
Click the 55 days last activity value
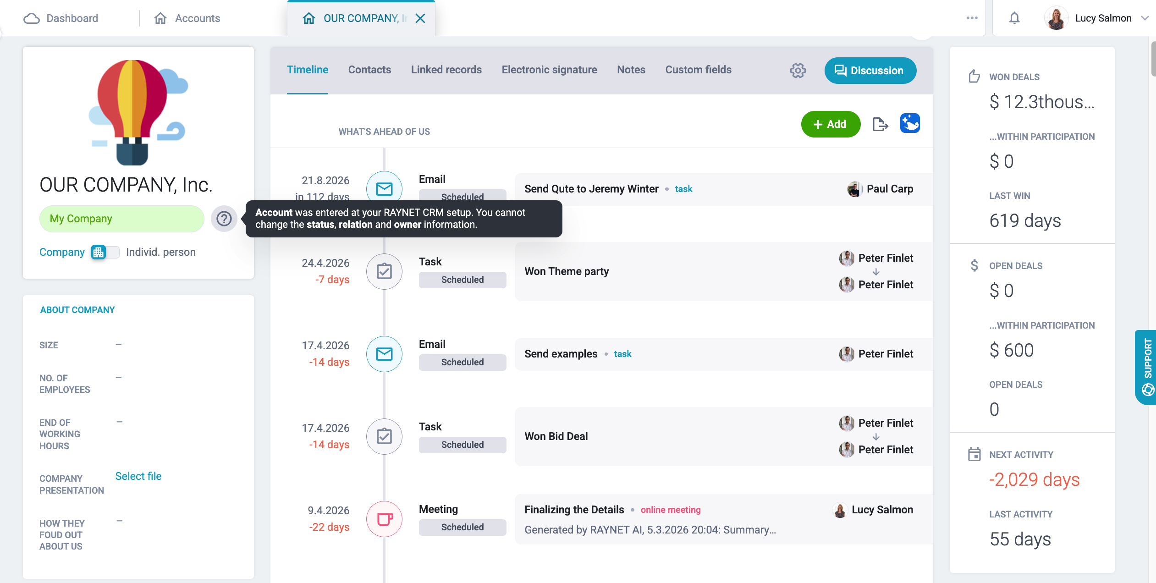pyautogui.click(x=1020, y=539)
